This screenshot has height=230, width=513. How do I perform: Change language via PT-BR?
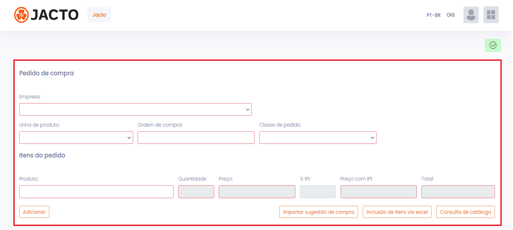(x=433, y=15)
